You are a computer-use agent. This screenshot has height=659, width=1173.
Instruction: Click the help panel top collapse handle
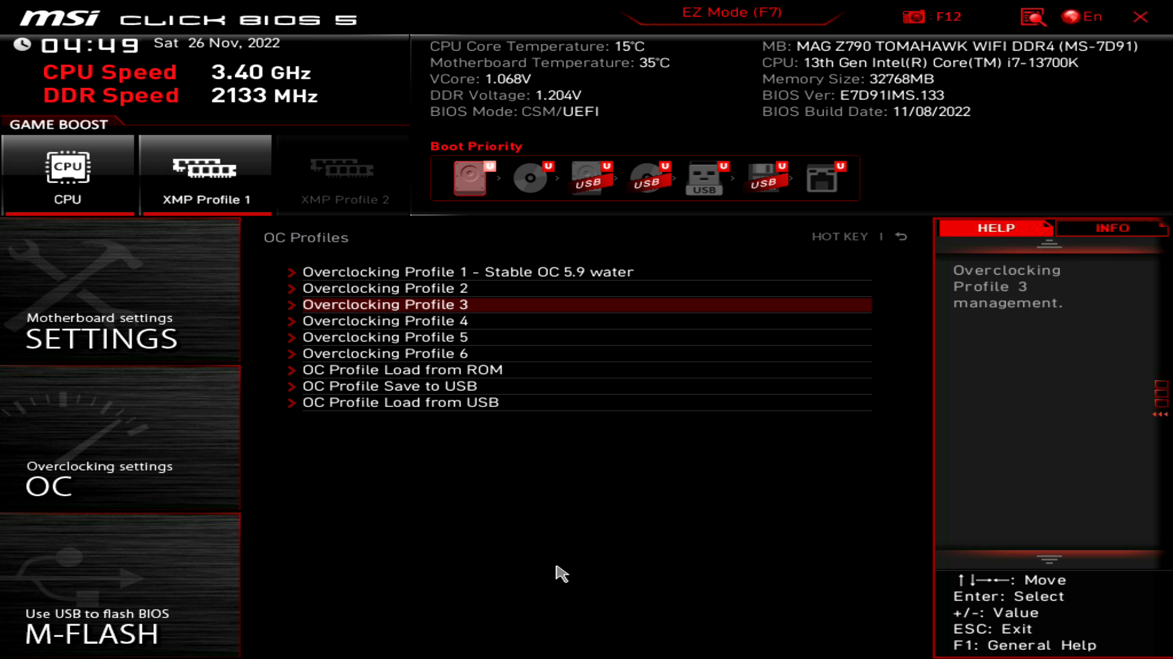tap(1049, 244)
